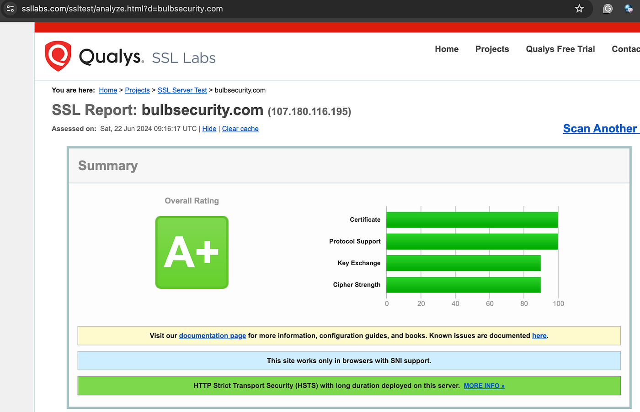Open the Grammarly browser extension

click(x=608, y=8)
